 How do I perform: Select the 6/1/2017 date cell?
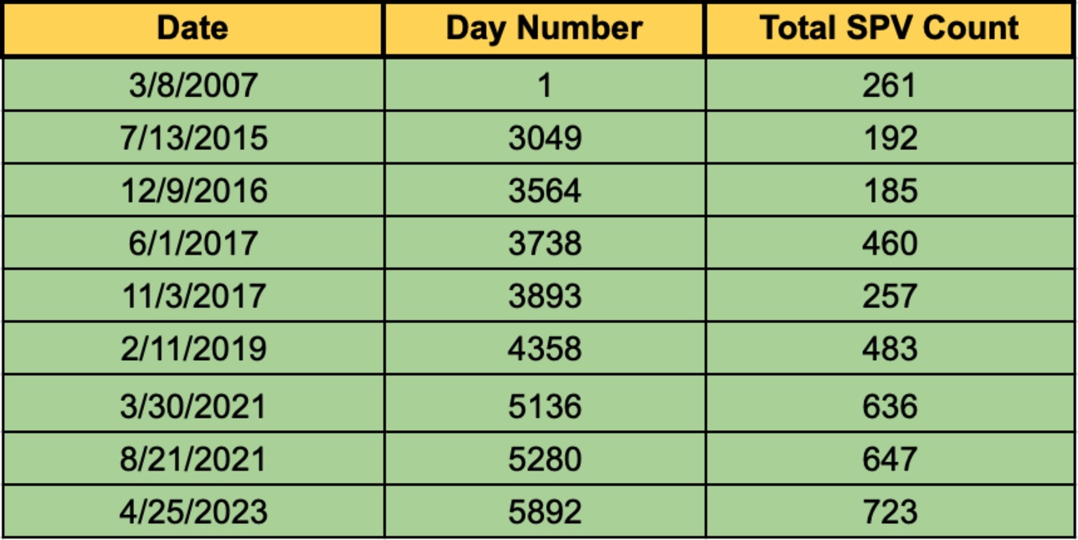(192, 244)
